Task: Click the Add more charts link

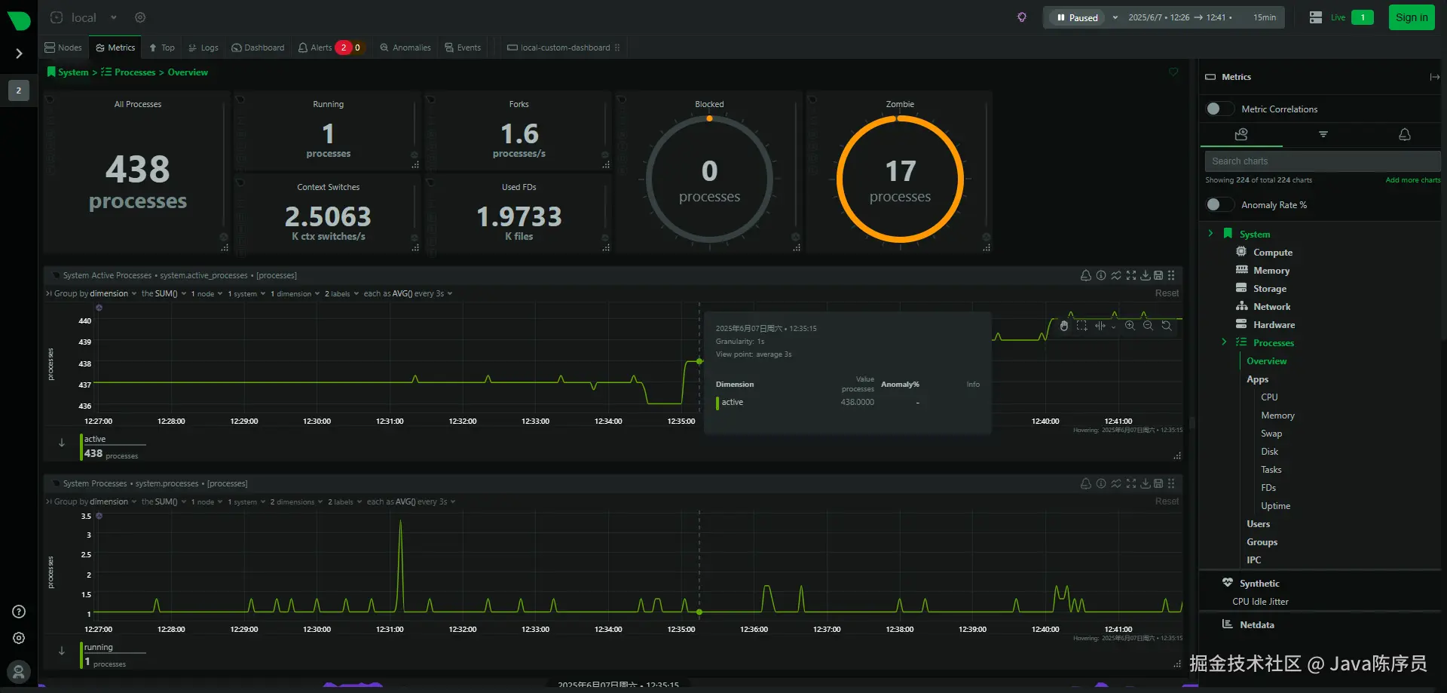Action: tap(1413, 180)
